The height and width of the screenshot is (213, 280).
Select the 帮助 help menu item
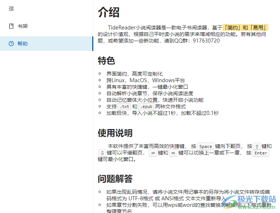pos(46,44)
